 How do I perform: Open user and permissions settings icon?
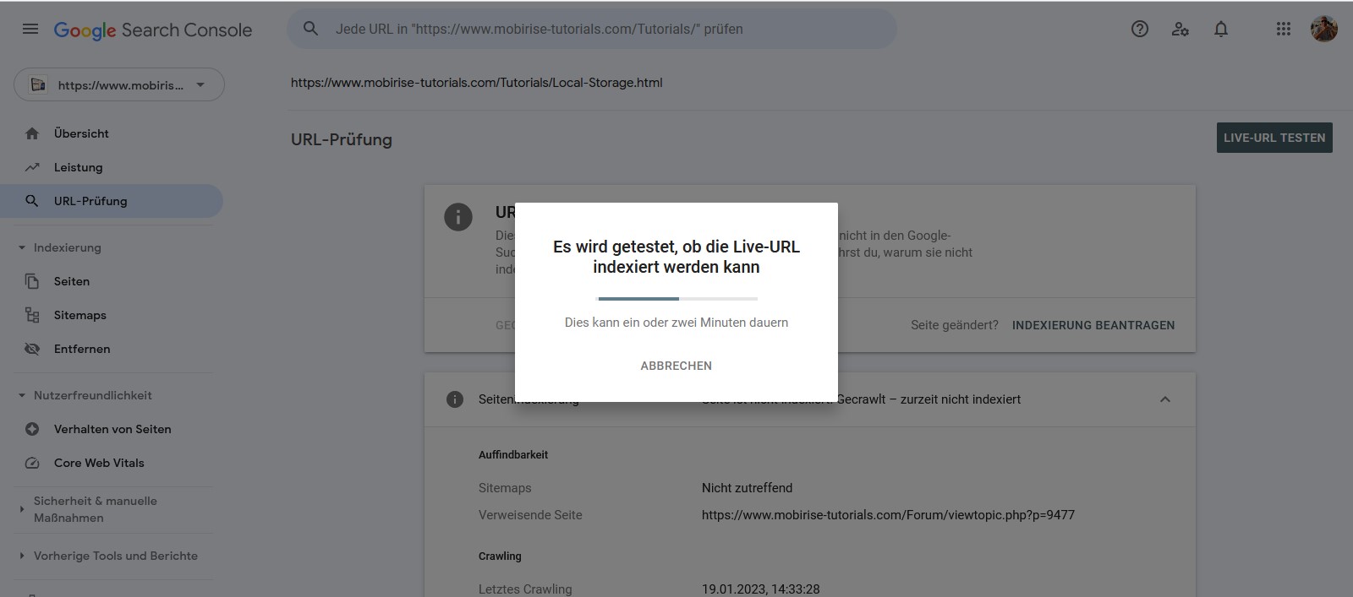pos(1180,29)
